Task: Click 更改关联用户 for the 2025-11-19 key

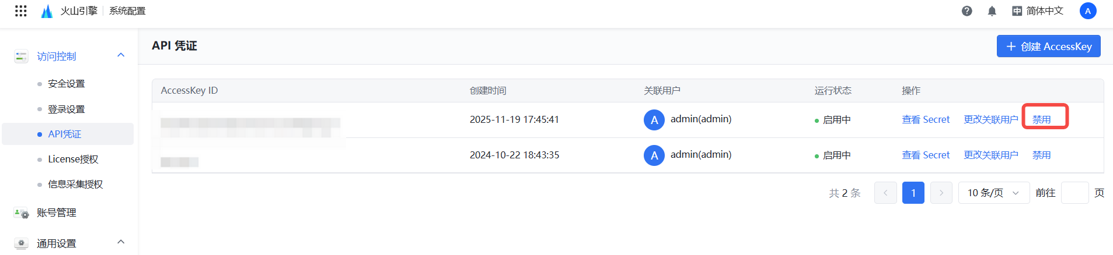Action: [990, 119]
